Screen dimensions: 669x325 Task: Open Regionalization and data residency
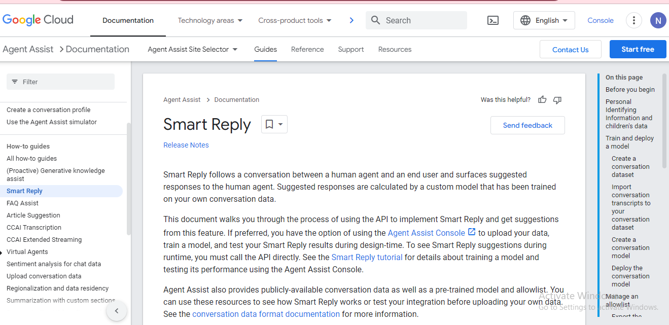(x=57, y=288)
